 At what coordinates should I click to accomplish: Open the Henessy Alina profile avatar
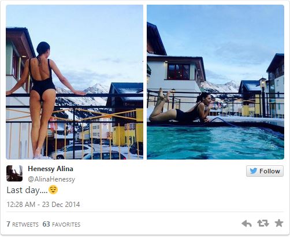tap(14, 173)
